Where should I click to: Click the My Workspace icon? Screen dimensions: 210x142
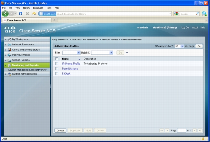click(9, 39)
